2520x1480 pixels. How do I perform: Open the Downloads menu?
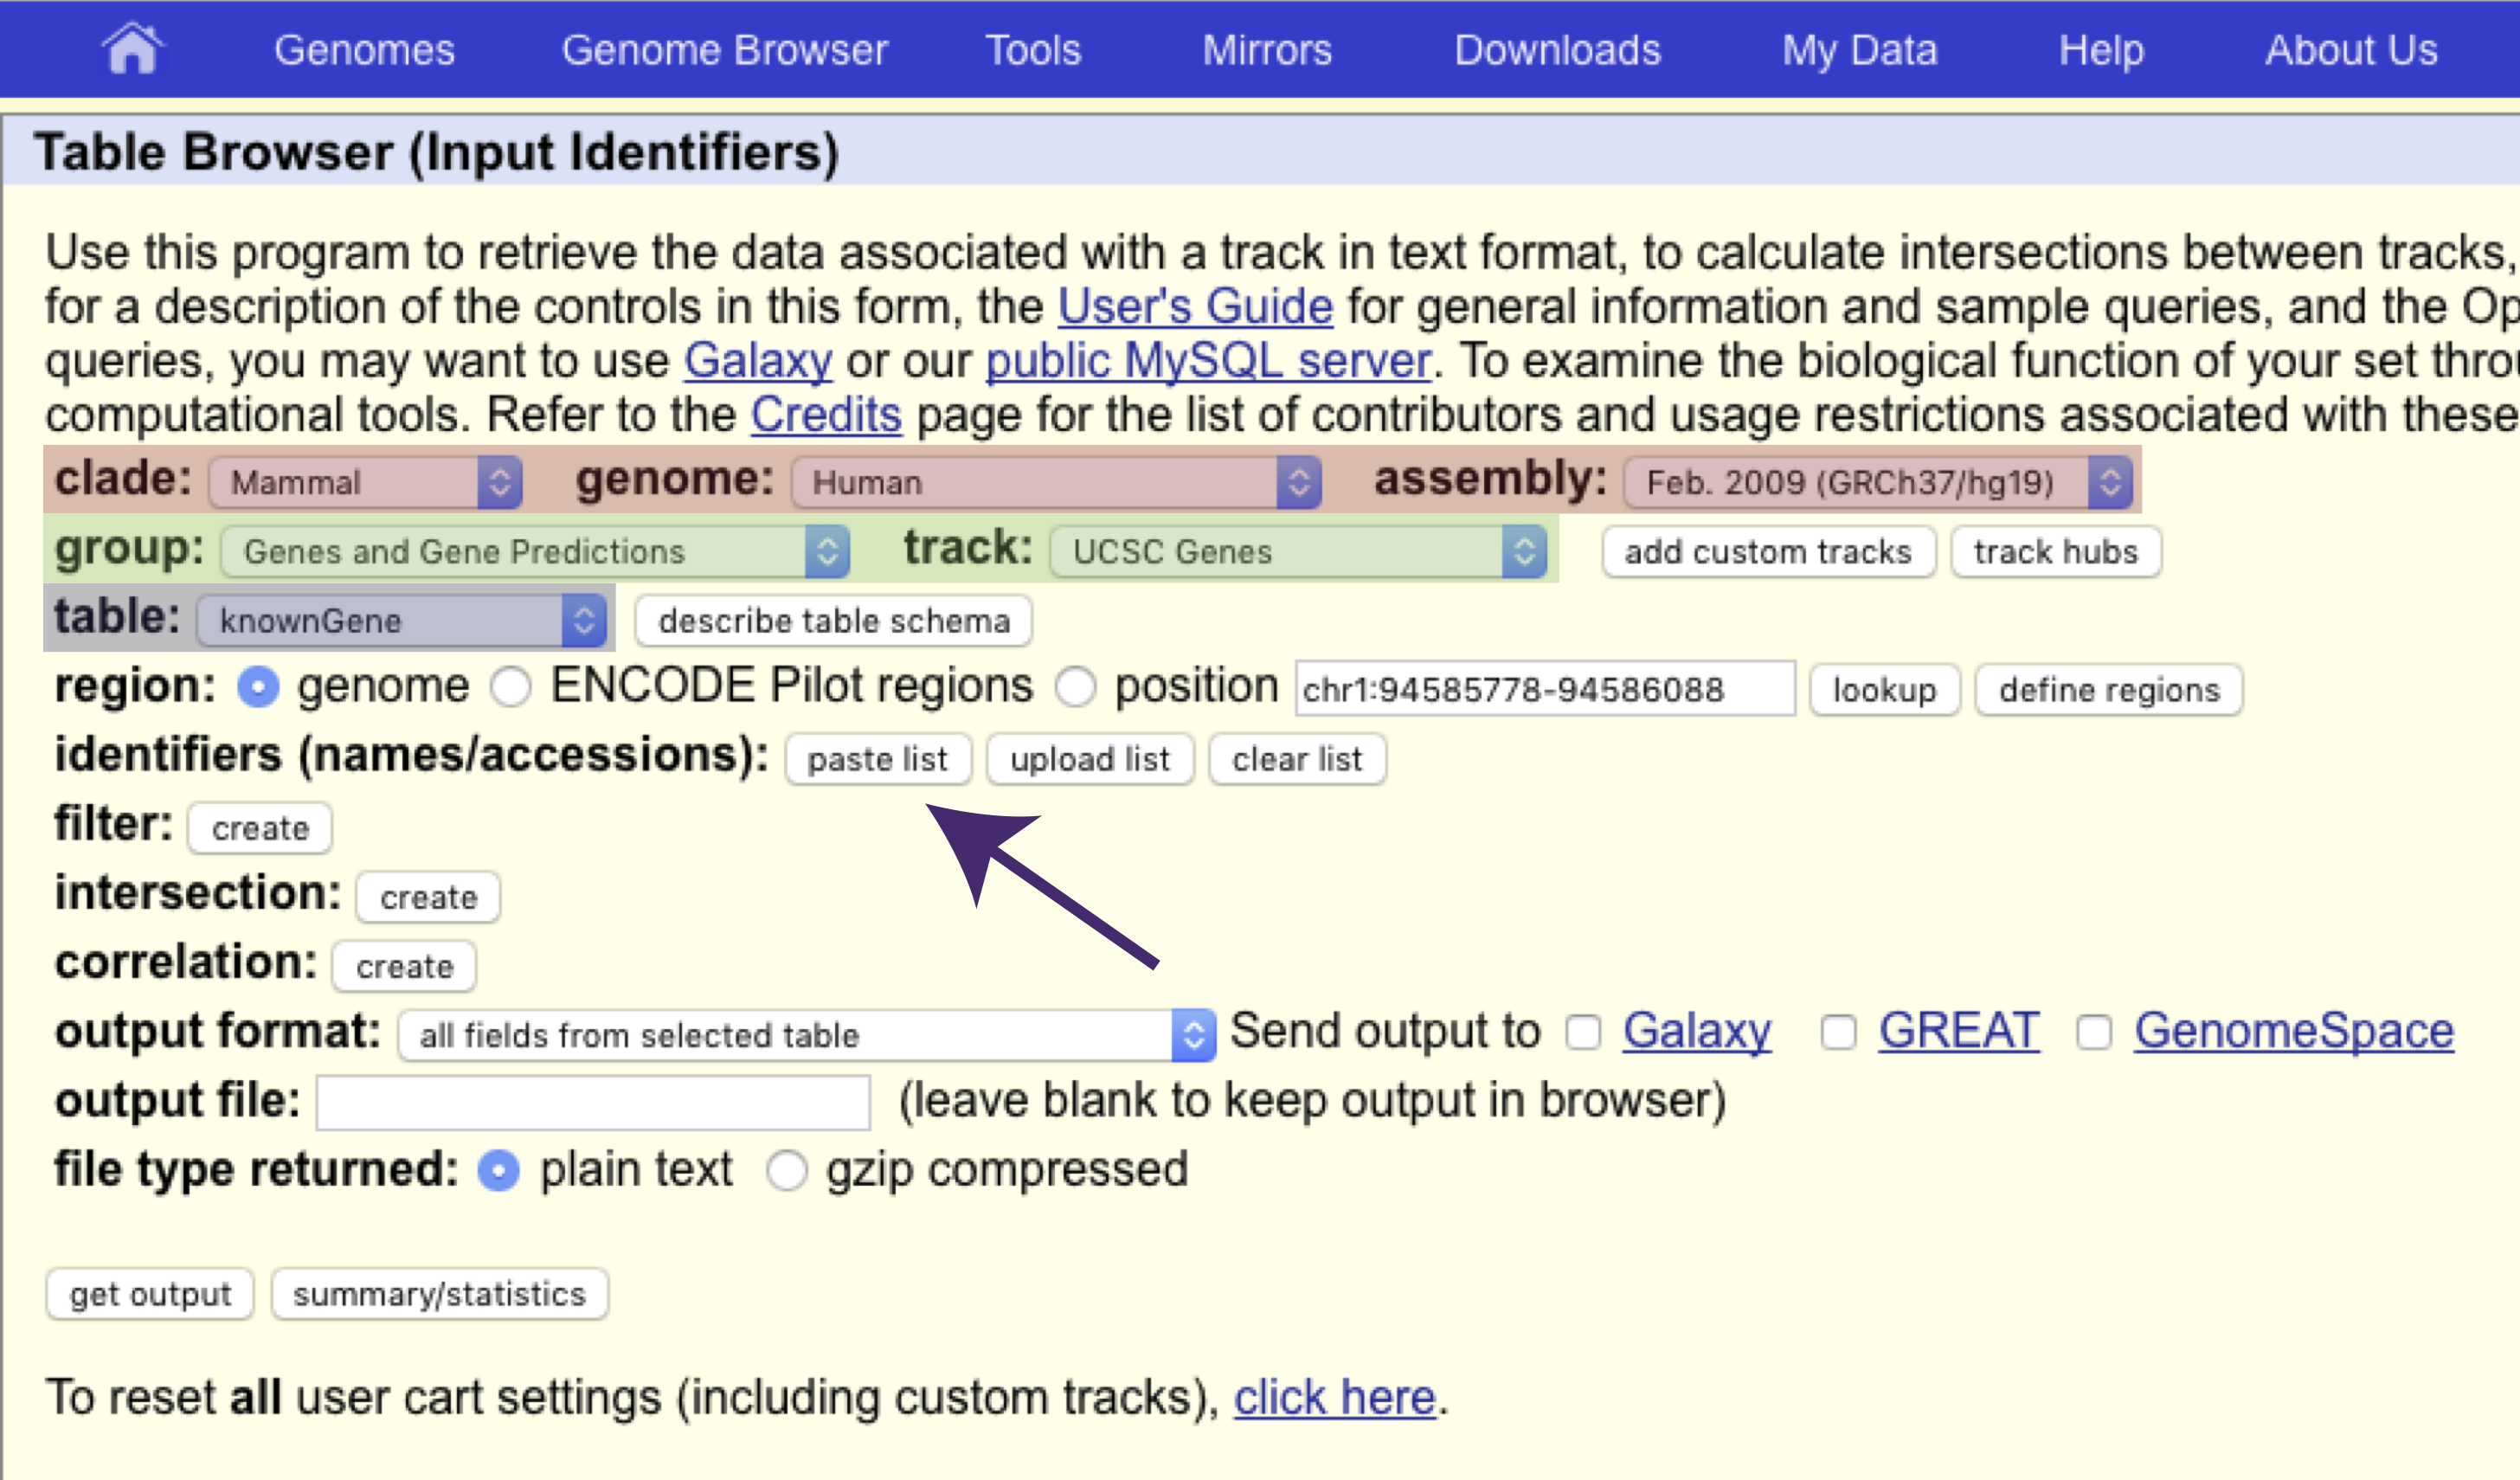tap(1557, 50)
